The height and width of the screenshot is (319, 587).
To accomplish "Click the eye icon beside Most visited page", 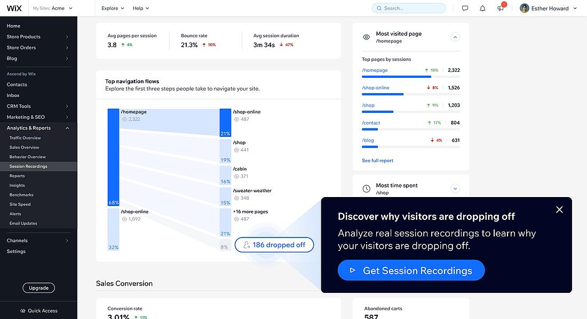I will pos(367,37).
